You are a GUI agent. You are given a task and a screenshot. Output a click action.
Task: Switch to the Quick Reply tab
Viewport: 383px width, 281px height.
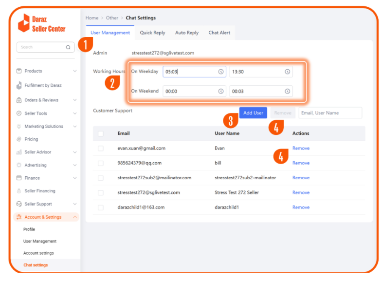coord(152,33)
